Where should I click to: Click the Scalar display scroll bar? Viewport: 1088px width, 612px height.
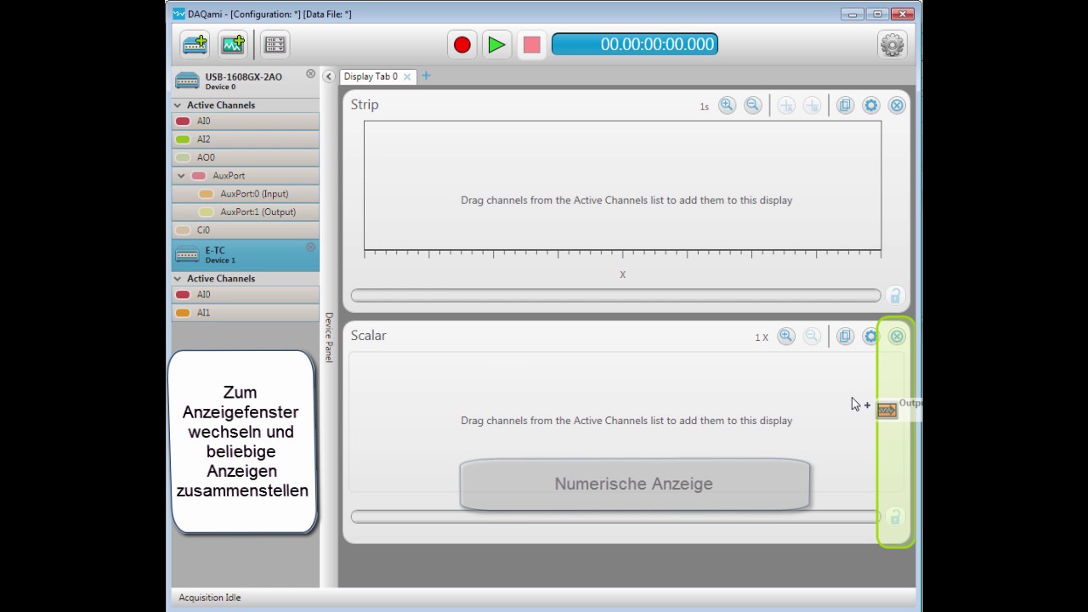pyautogui.click(x=616, y=517)
